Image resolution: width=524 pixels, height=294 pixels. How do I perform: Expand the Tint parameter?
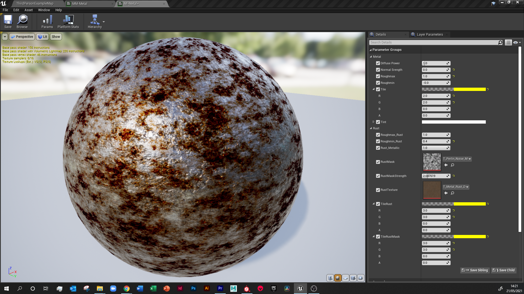tap(373, 122)
